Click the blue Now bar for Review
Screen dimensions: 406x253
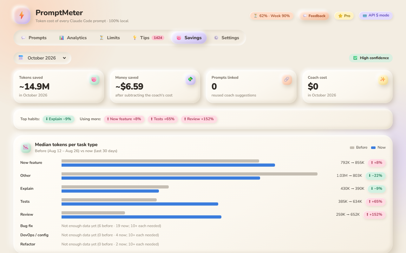(141, 217)
